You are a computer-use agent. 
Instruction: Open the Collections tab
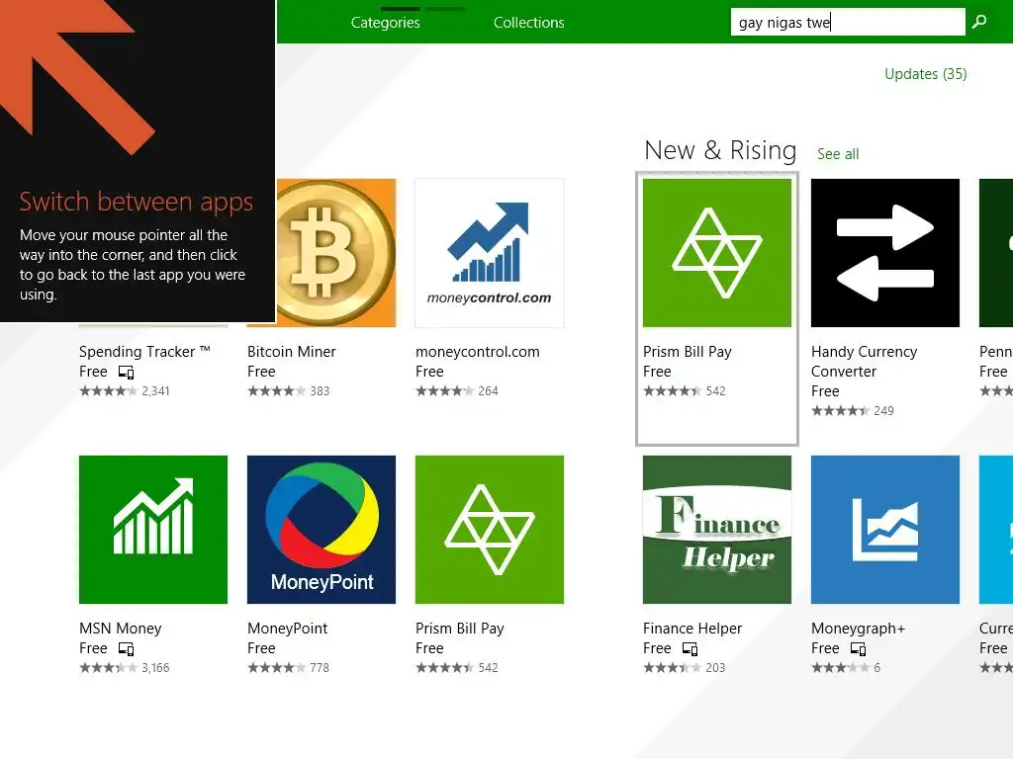coord(529,23)
